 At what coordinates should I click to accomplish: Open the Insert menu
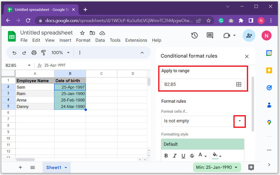(65, 40)
